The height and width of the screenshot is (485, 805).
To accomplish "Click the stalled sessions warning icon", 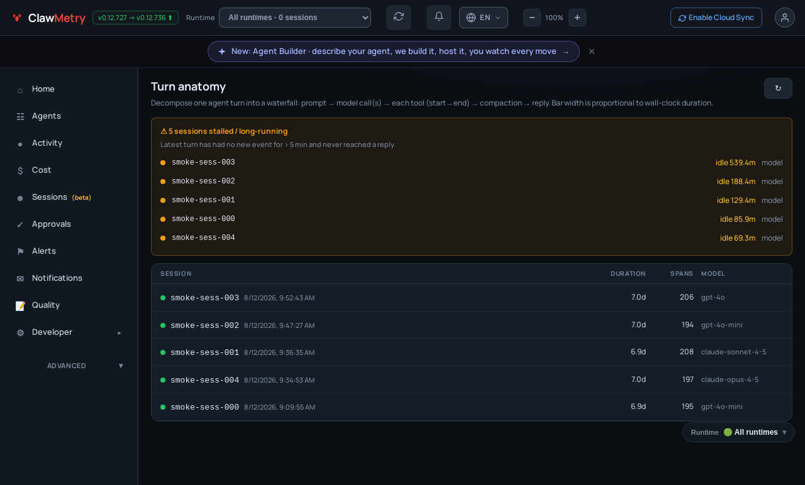I will pos(164,131).
